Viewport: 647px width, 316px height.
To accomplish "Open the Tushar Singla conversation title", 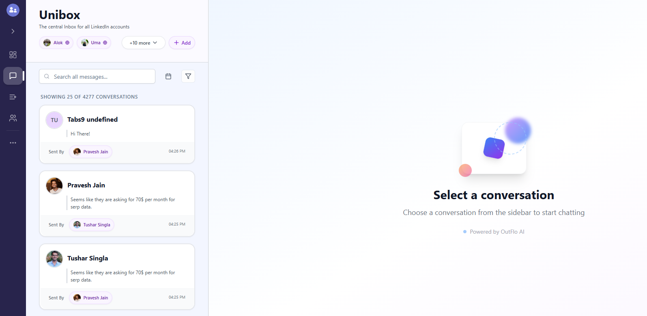I will coord(88,258).
